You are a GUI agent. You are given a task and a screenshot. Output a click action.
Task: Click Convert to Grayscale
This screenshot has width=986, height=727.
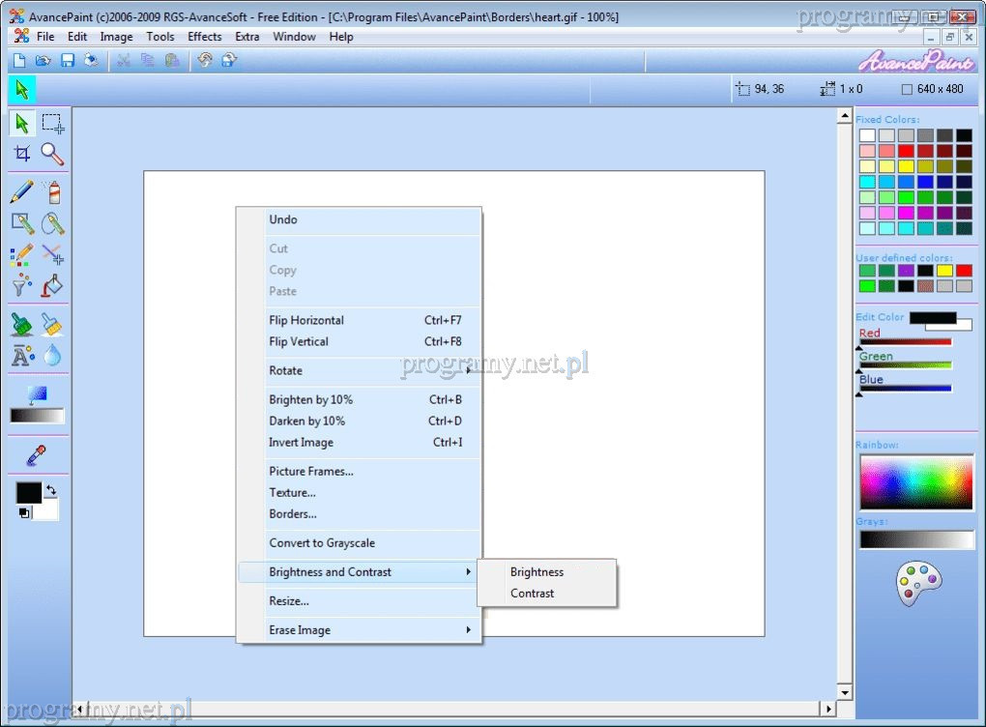322,543
